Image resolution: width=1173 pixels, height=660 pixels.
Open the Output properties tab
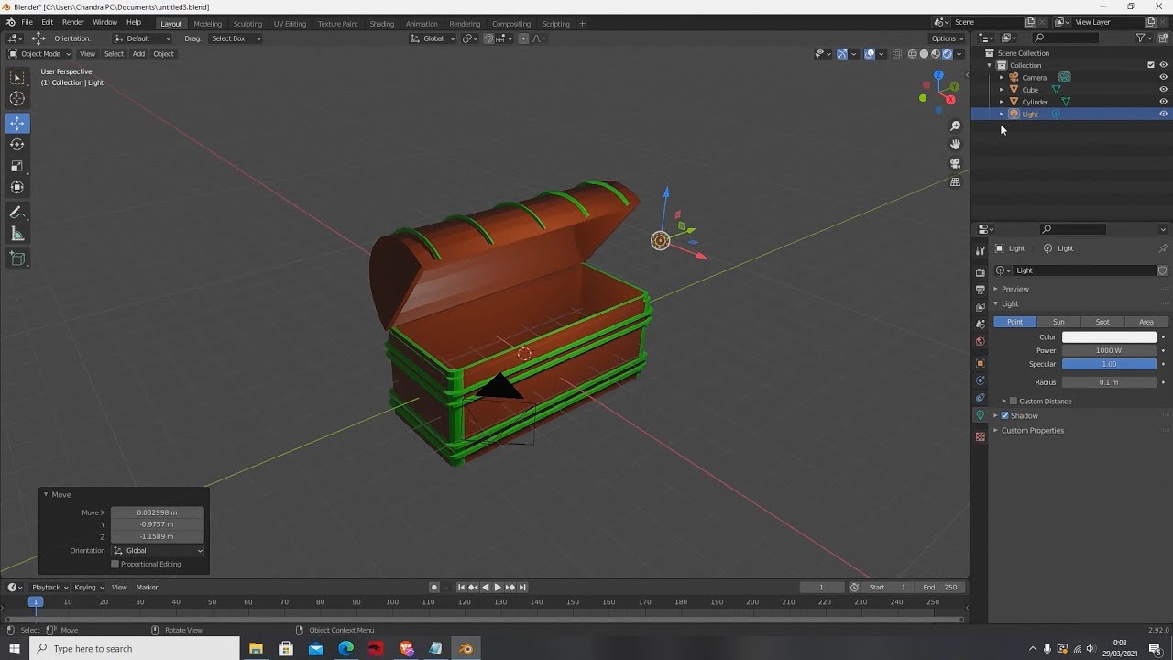pyautogui.click(x=980, y=289)
